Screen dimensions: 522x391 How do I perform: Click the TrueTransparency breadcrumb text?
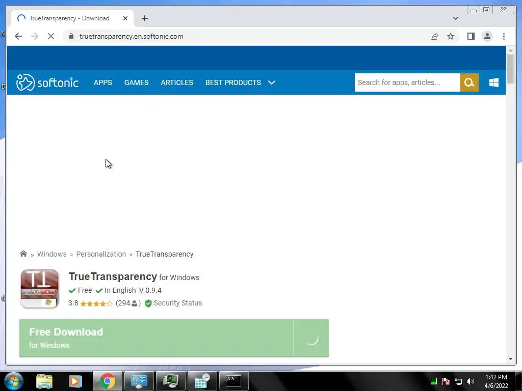coord(165,254)
